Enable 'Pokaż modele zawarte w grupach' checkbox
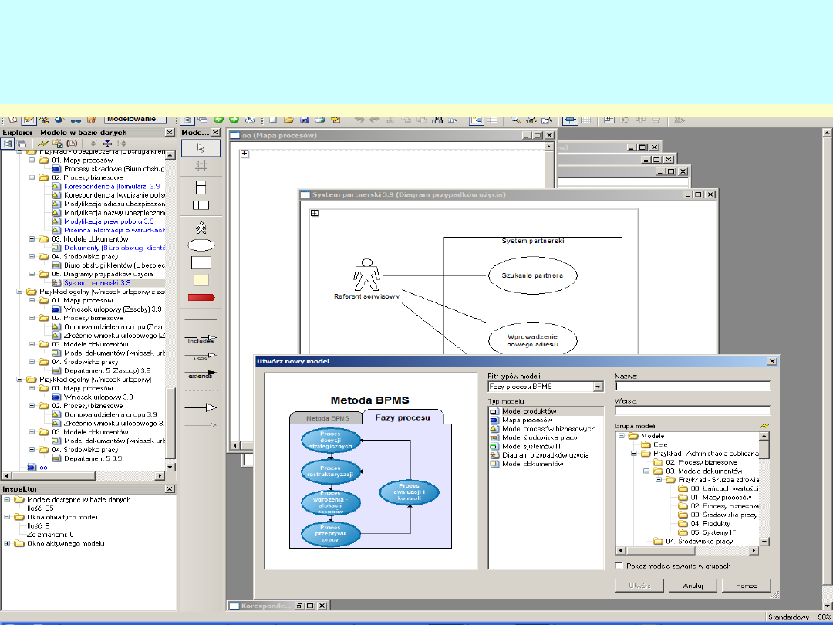Screen dimensions: 833x625 (619, 566)
